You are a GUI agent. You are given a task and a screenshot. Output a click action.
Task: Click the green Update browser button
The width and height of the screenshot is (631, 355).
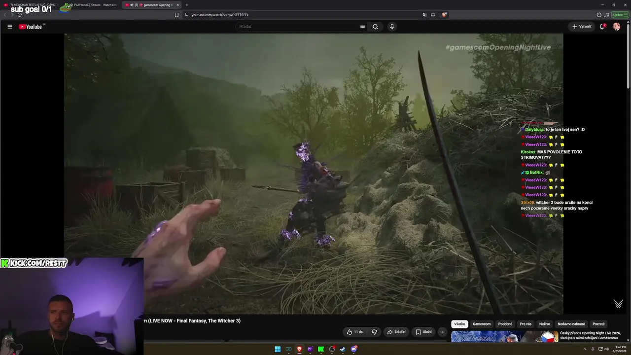[619, 15]
